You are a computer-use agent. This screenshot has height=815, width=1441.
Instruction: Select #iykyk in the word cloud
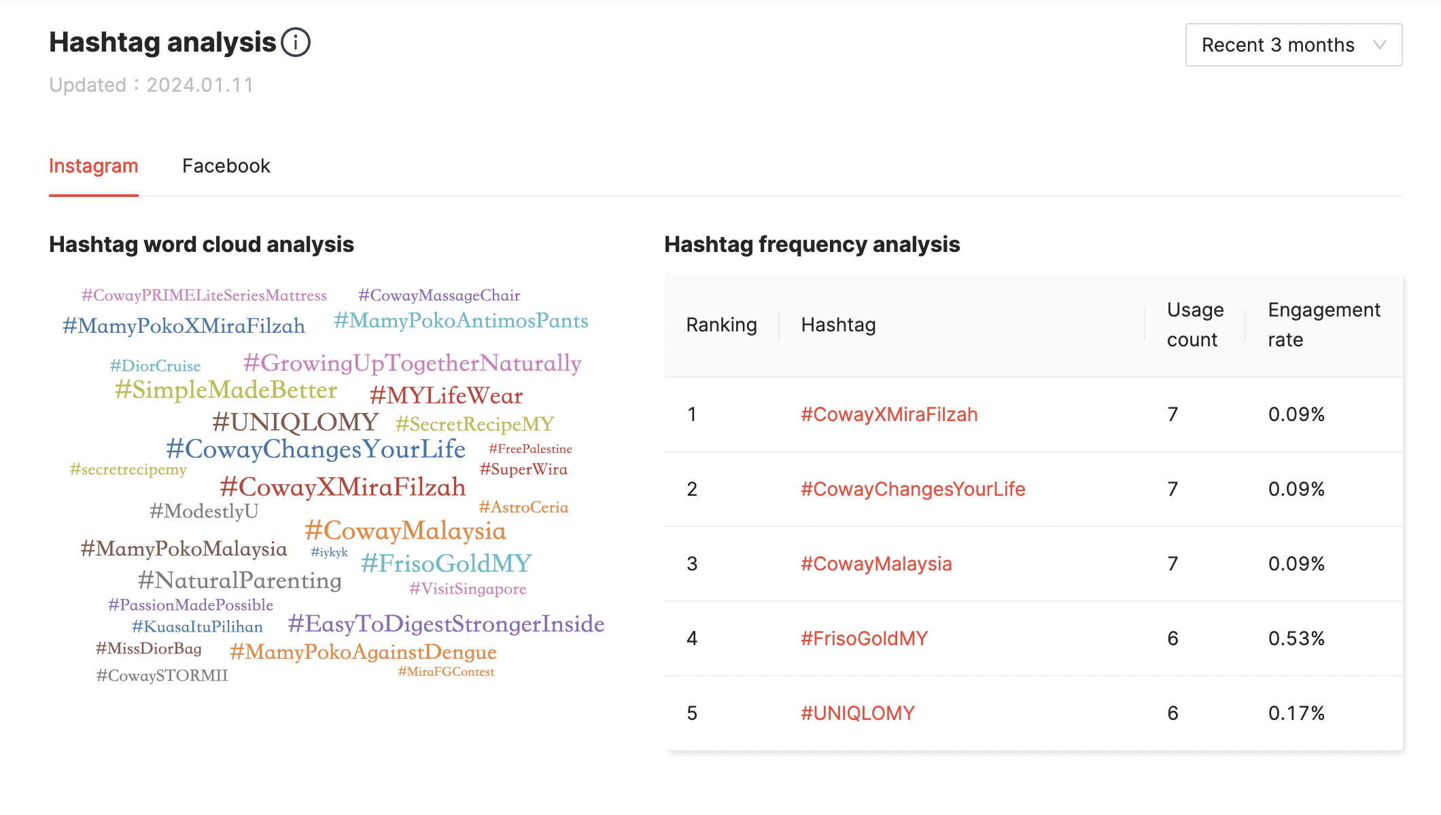click(x=329, y=552)
